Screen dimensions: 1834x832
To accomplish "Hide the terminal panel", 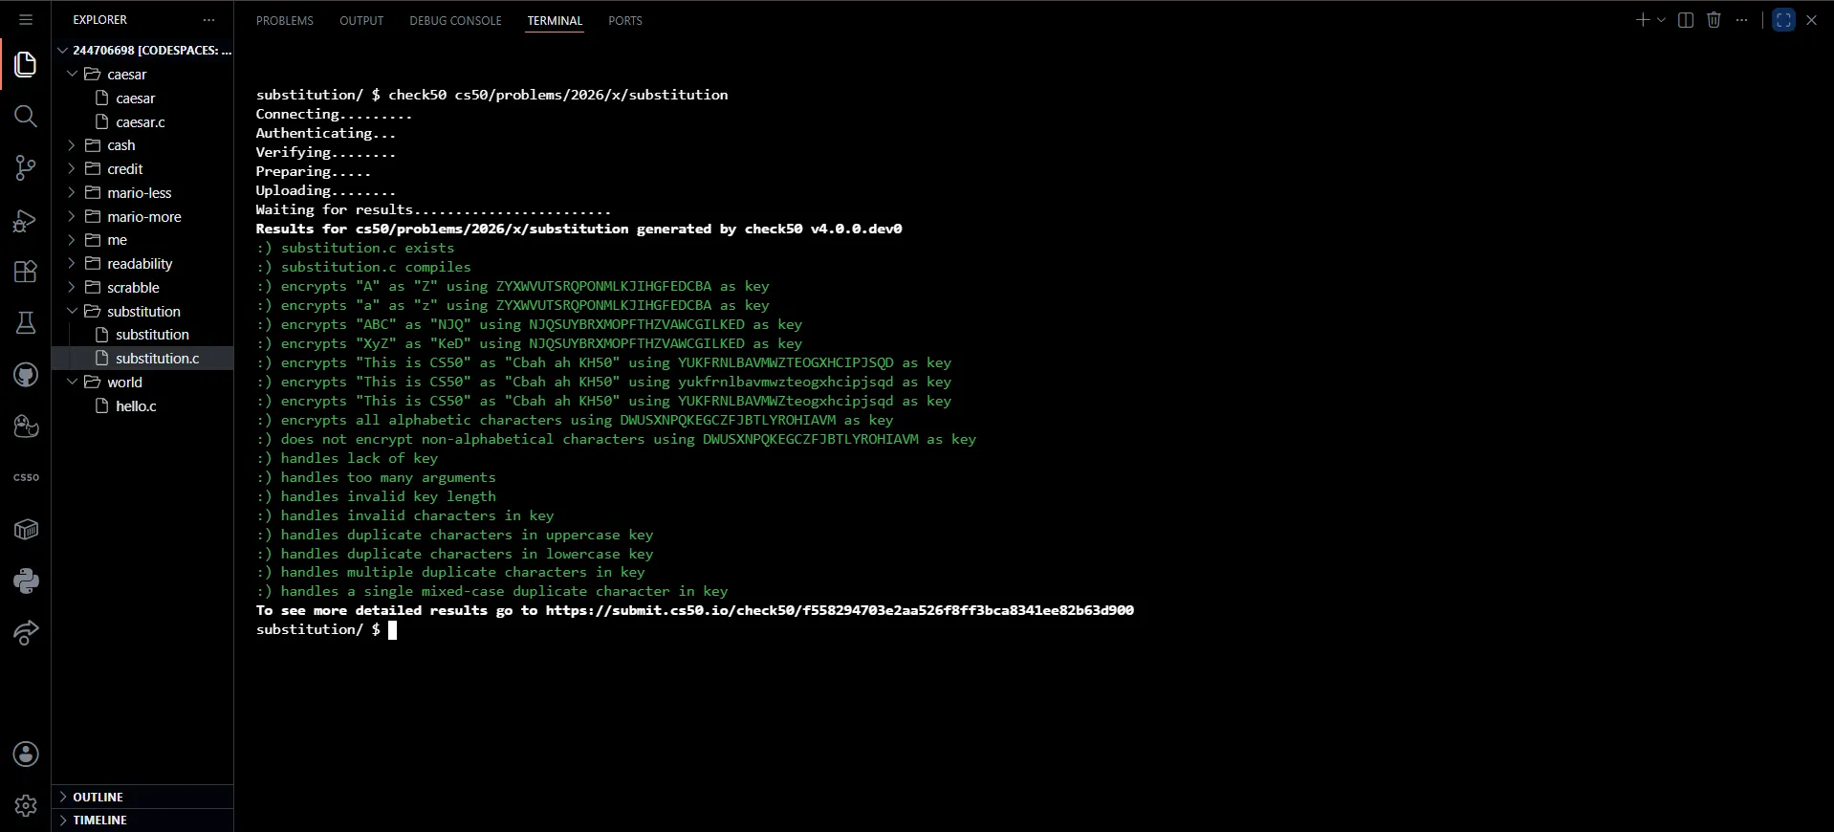I will point(1811,19).
